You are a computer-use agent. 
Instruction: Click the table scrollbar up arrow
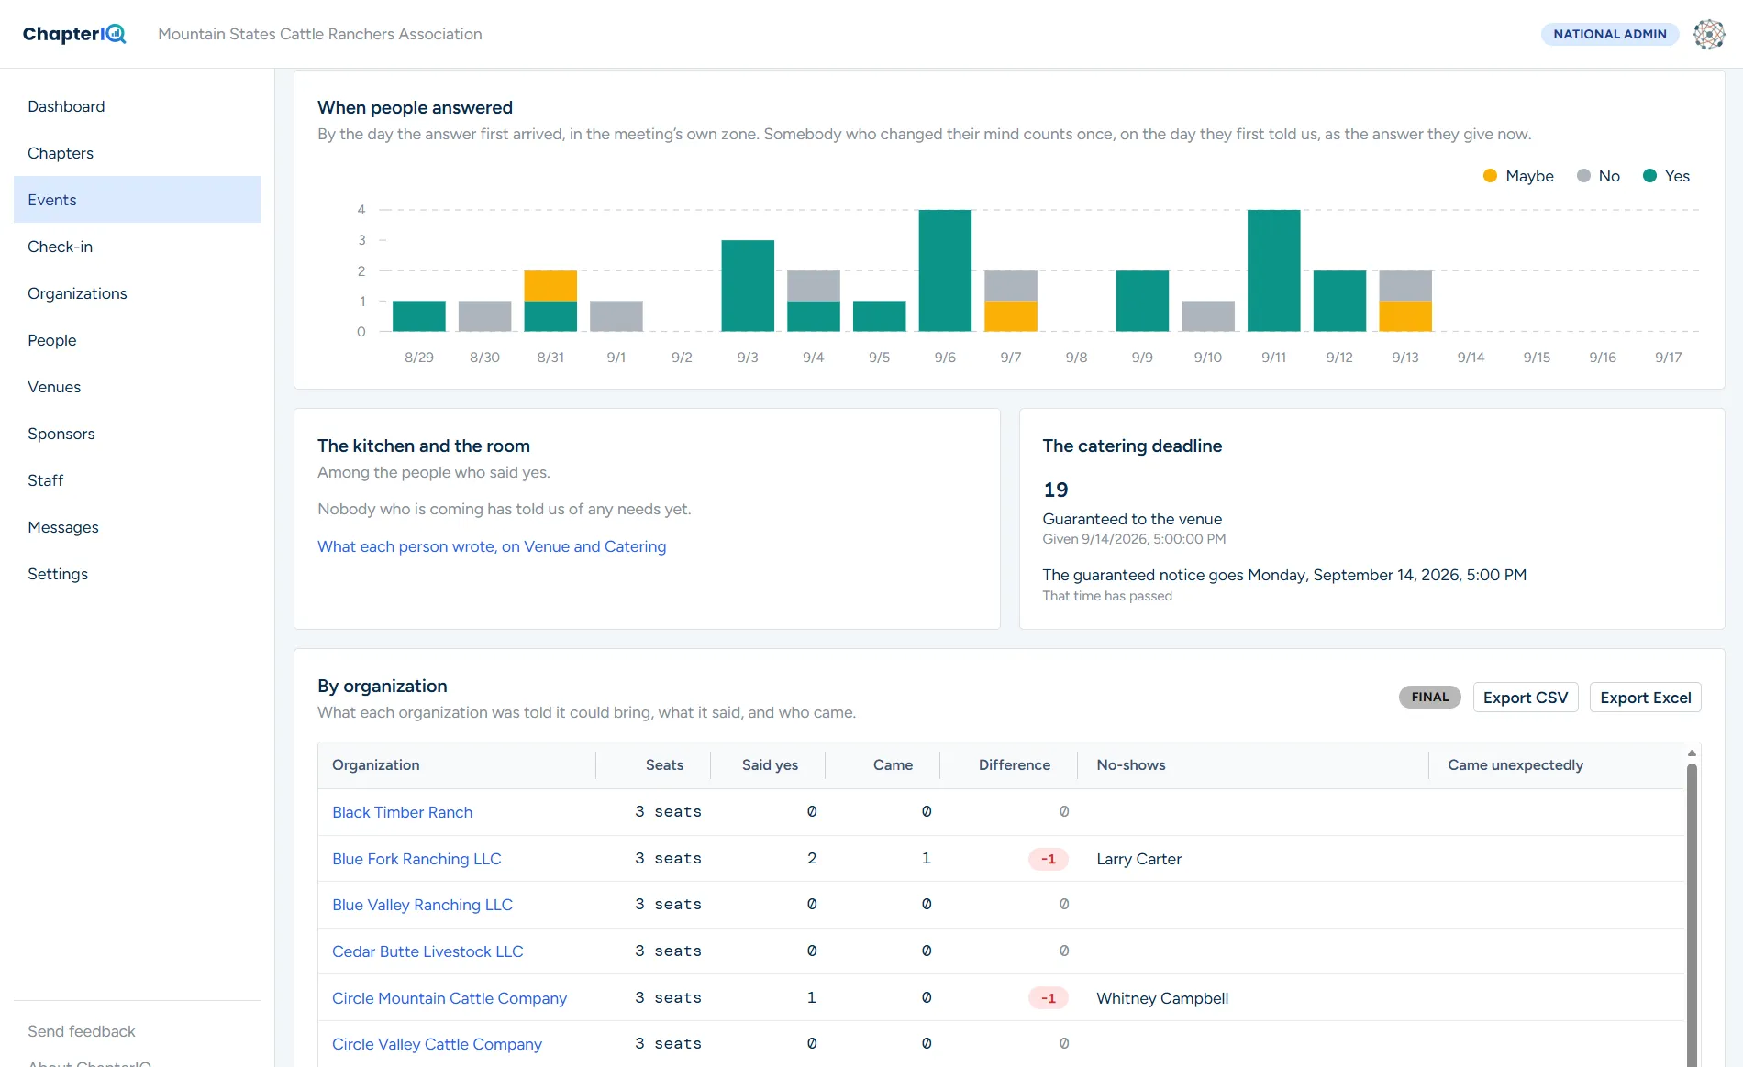1692,753
